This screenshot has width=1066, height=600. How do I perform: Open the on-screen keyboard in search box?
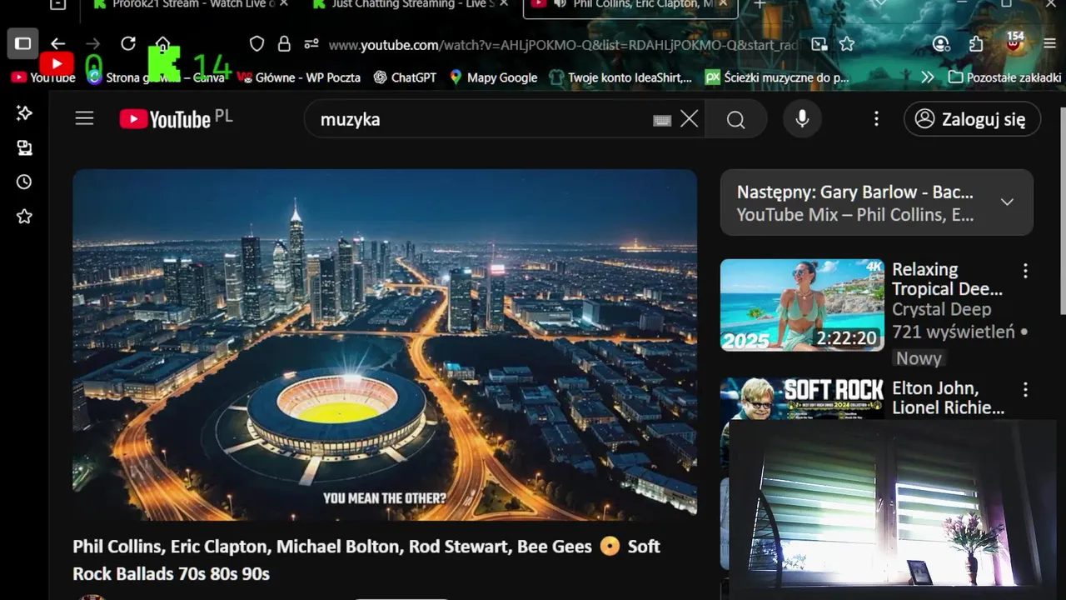(662, 120)
